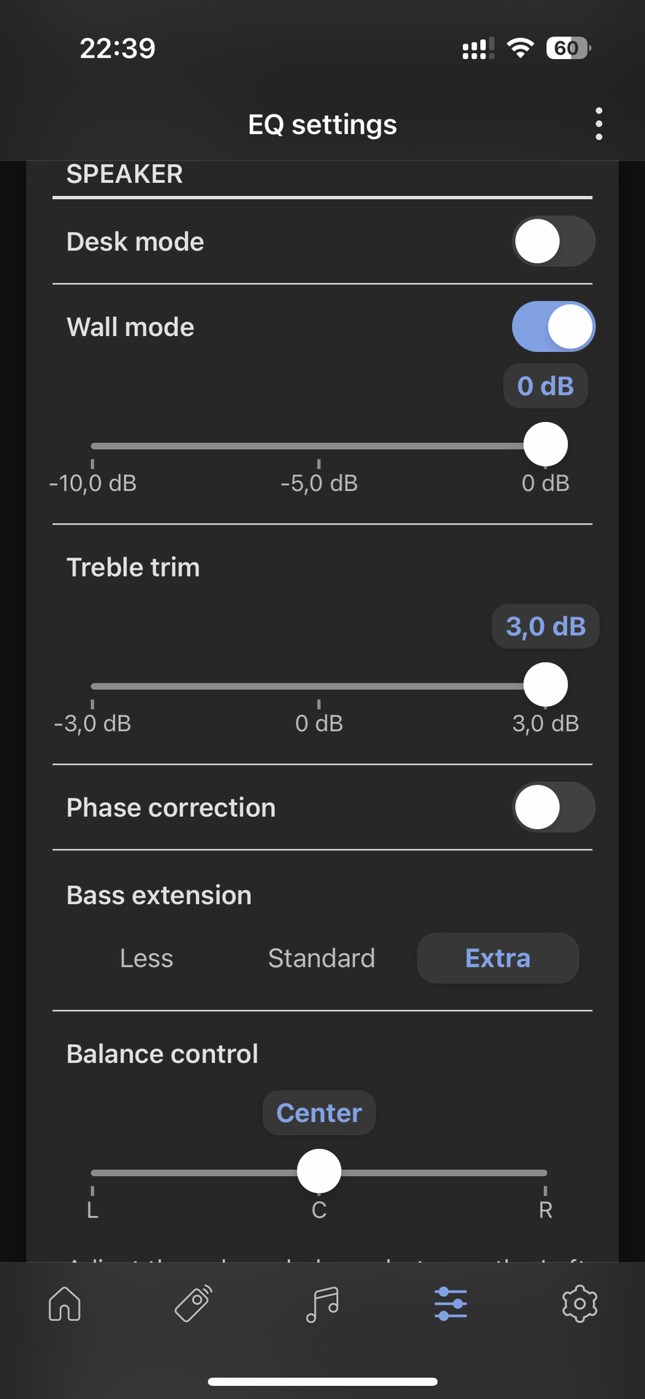Viewport: 645px width, 1399px height.
Task: Click the Wall mode slider handle
Action: coord(546,444)
